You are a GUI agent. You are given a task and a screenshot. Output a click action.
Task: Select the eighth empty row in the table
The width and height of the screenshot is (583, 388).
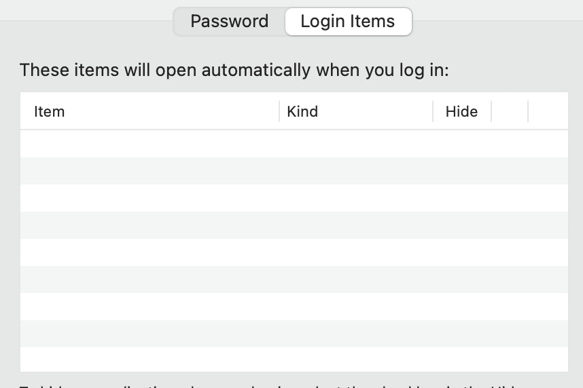294,334
